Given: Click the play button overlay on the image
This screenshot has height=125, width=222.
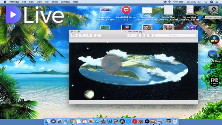Looking at the screenshot, I should [x=112, y=64].
